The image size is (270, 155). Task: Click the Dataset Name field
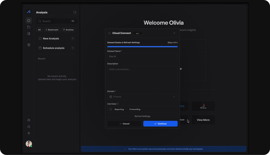[142, 56]
